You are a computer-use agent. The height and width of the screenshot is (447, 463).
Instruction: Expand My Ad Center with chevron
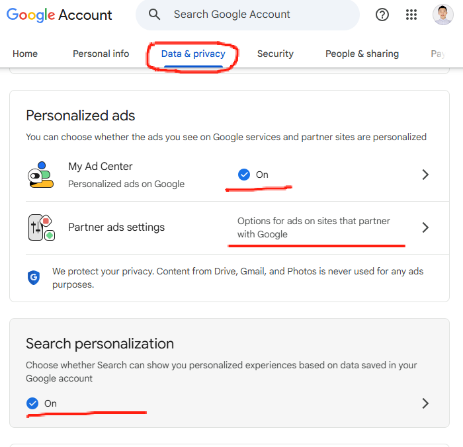click(425, 175)
